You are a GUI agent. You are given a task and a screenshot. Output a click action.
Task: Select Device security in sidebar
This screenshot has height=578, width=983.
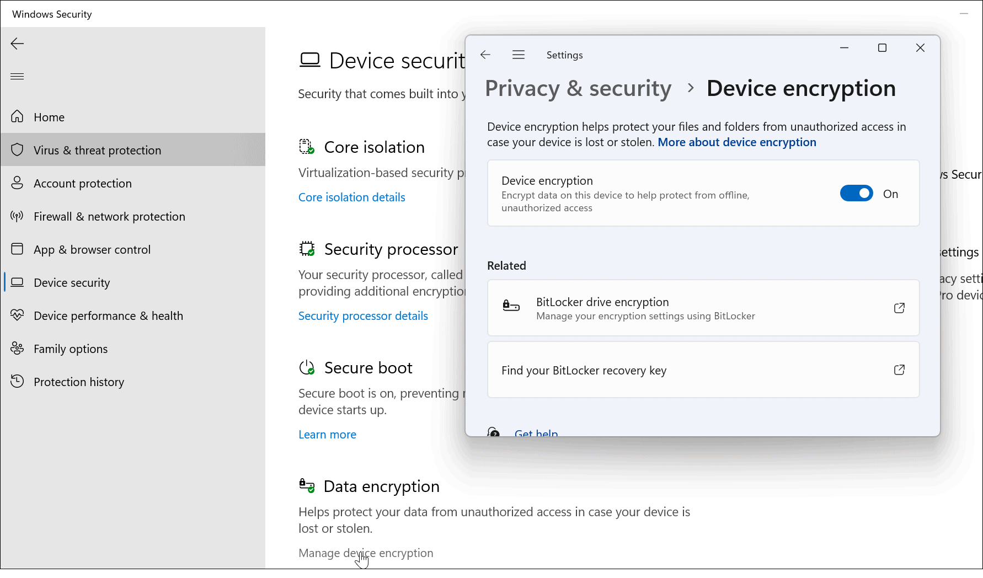[x=133, y=282]
